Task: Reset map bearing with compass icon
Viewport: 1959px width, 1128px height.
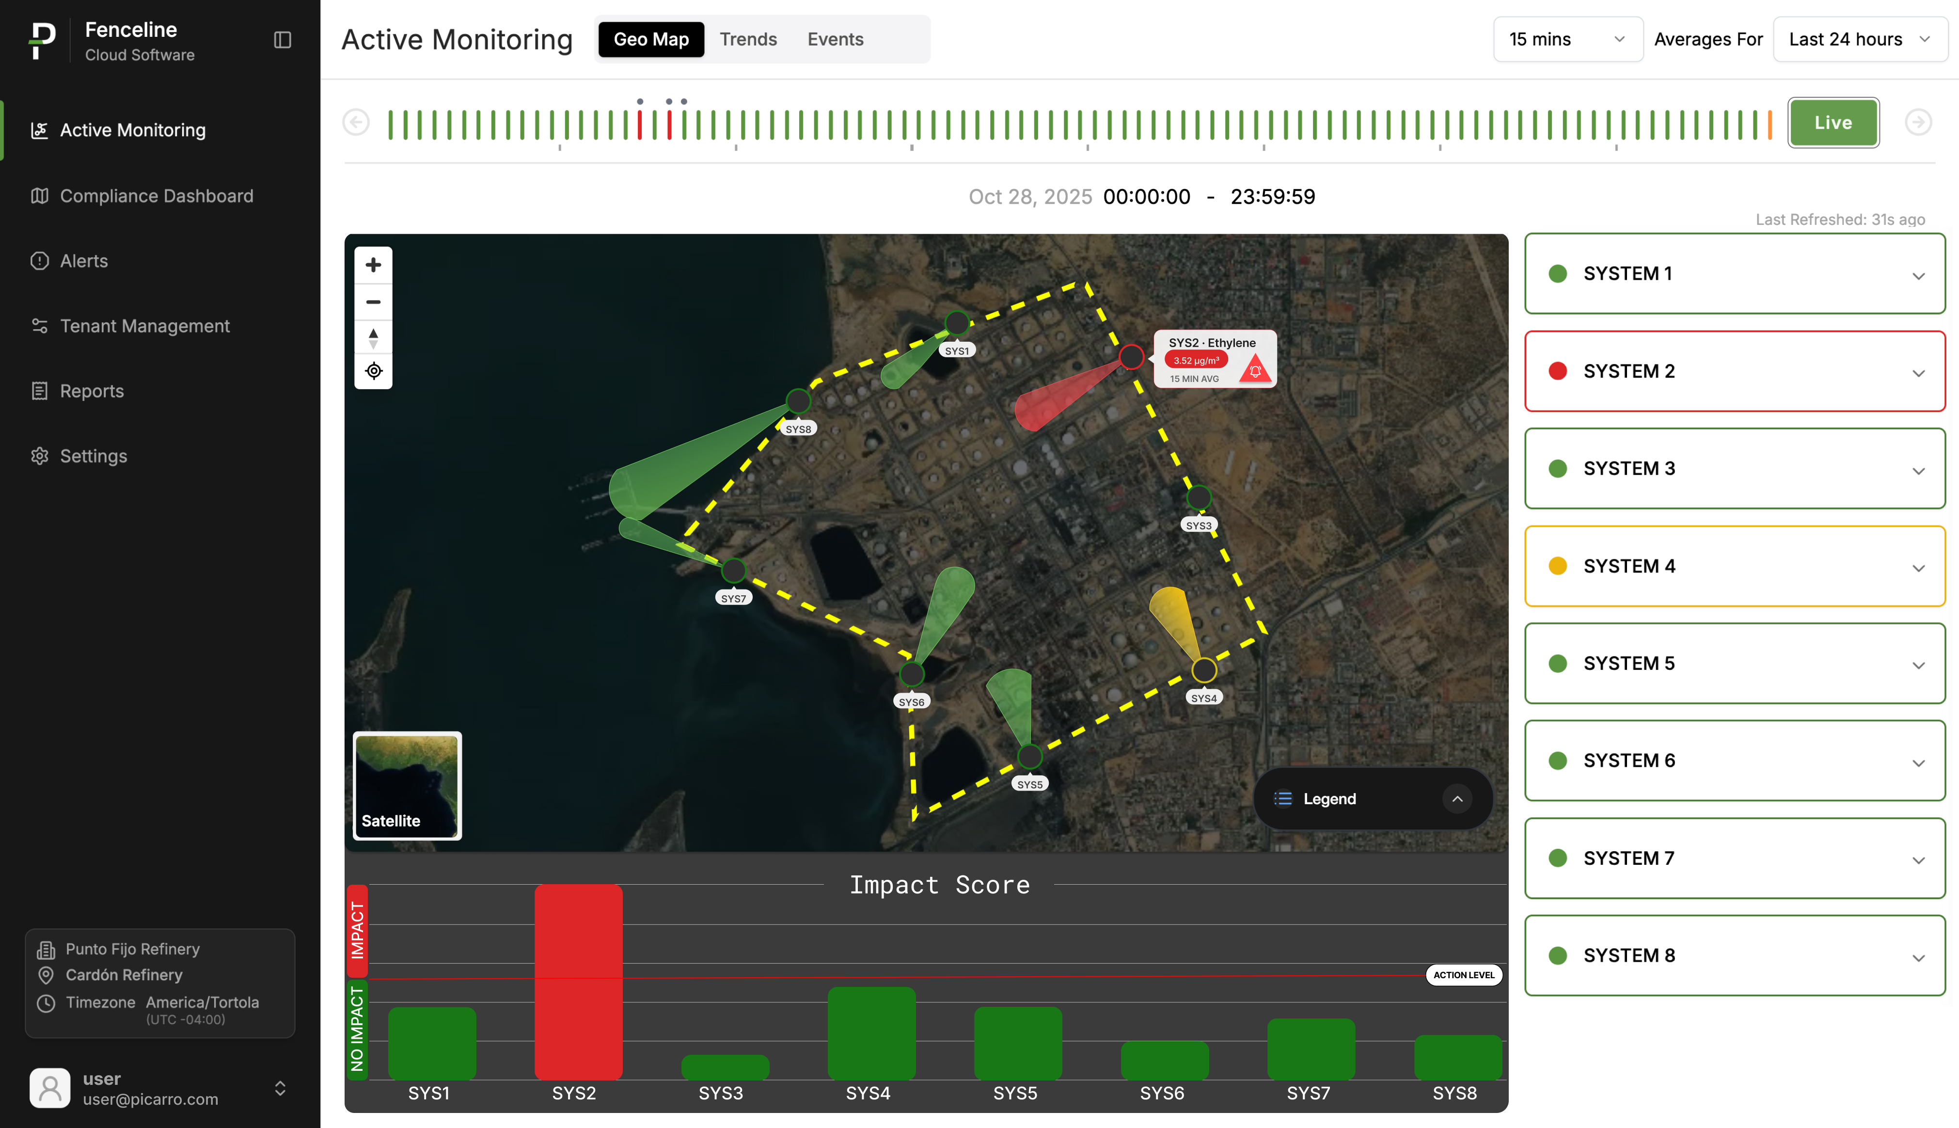Action: click(373, 338)
